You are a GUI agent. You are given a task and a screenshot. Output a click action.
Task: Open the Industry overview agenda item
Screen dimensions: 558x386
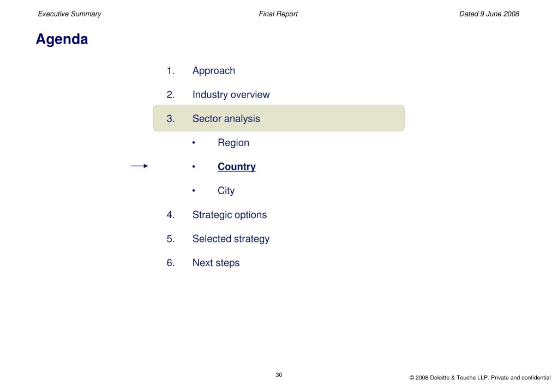pyautogui.click(x=231, y=95)
